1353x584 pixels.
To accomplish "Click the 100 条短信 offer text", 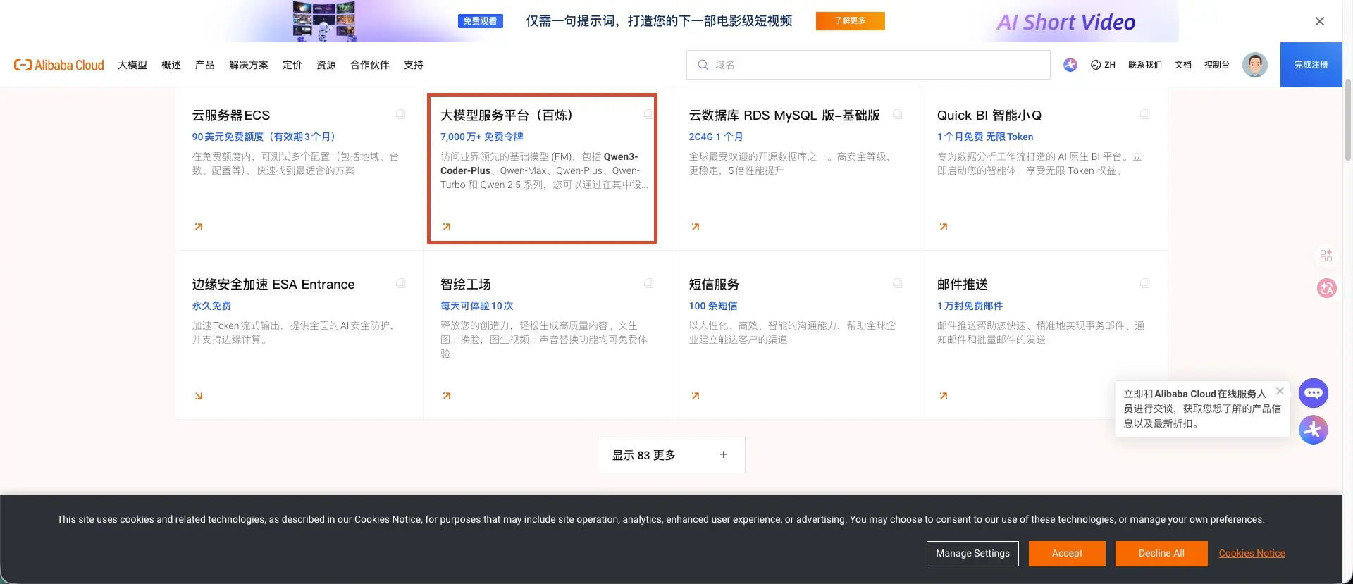I will point(713,306).
